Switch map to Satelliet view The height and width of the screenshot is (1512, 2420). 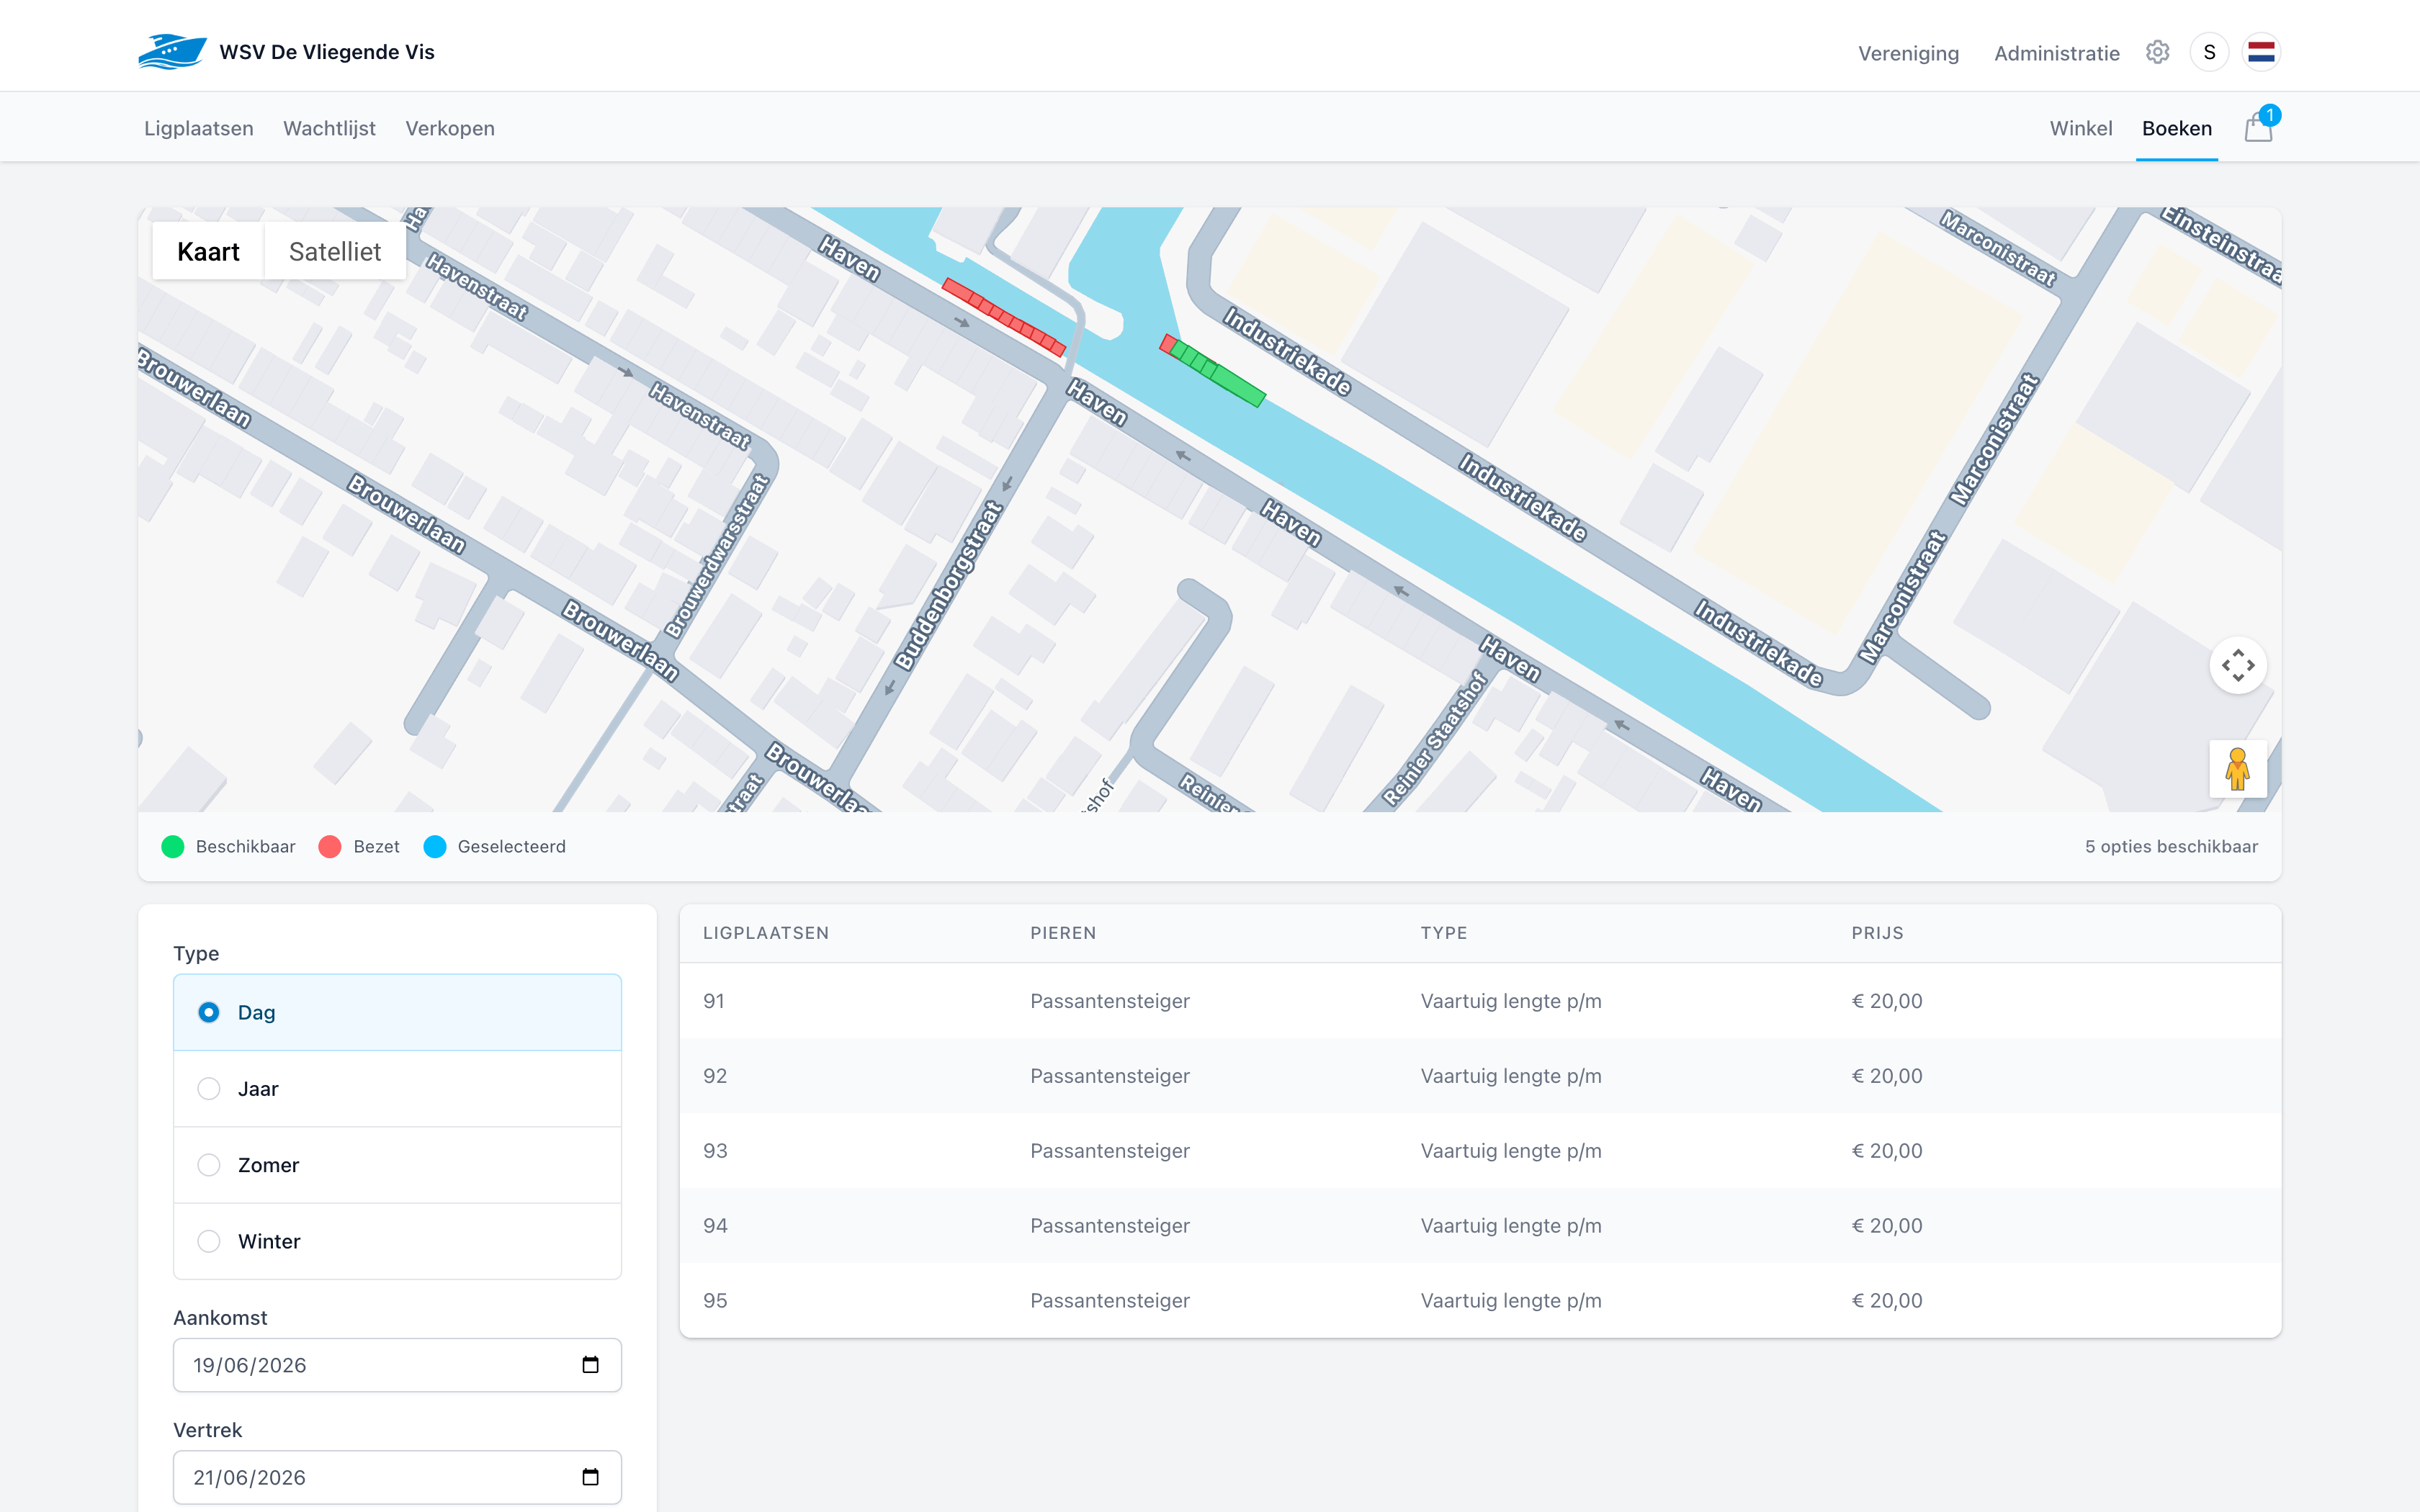point(335,251)
